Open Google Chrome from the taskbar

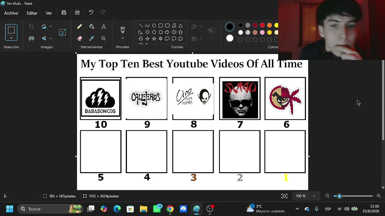(170, 209)
